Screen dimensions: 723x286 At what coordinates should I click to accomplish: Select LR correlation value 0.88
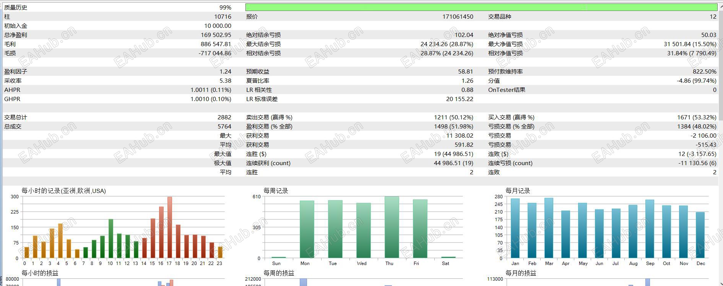tap(467, 90)
